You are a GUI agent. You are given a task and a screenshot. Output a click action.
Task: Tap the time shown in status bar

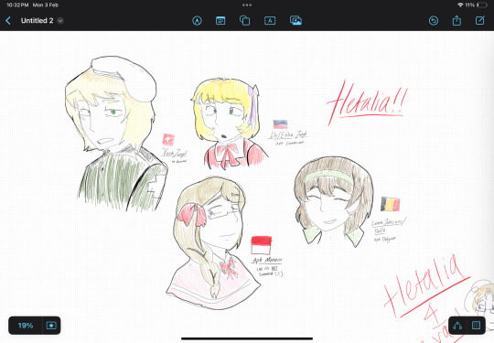point(17,5)
